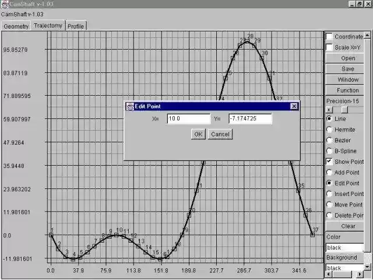Enable the Coordinate checkbox

pos(329,37)
